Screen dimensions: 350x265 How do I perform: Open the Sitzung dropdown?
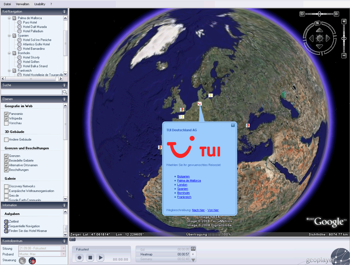coord(64,248)
